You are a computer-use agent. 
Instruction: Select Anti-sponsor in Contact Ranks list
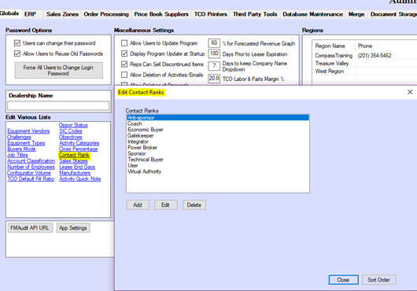click(218, 117)
